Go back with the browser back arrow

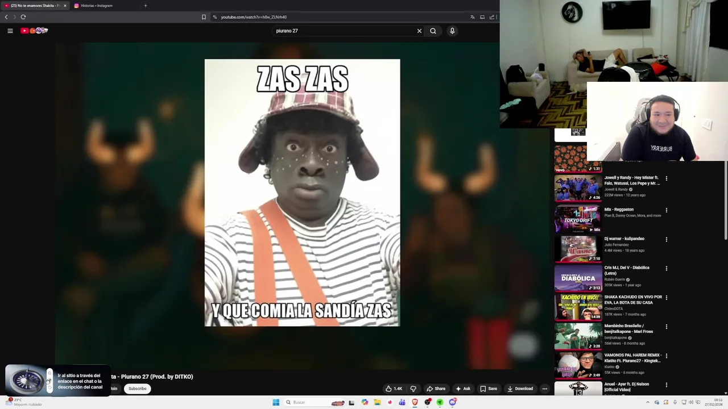[x=6, y=17]
